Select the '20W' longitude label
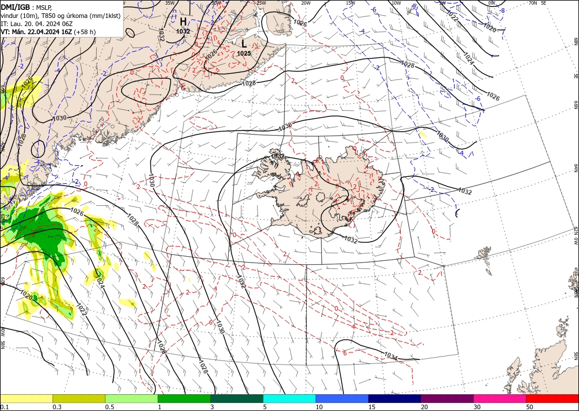This screenshot has height=411, width=579. (x=306, y=3)
